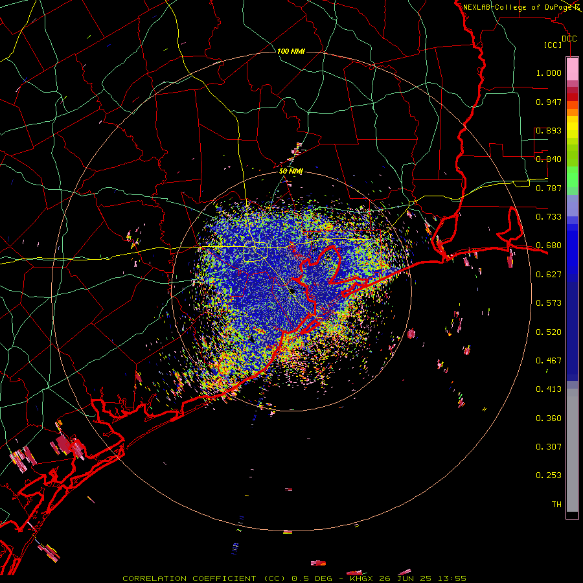Click the 0.680 legend value
583x583 pixels.
[x=549, y=246]
